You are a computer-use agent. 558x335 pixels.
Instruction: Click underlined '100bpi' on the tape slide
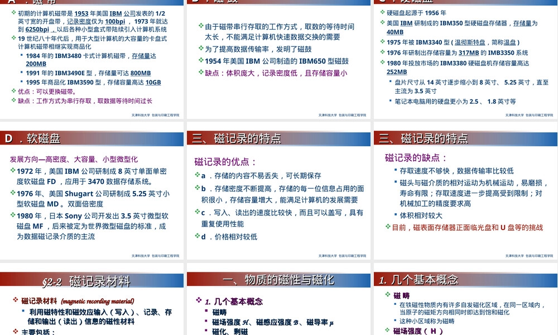pyautogui.click(x=114, y=21)
